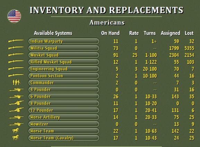
Task: Click the Available Systems column header
Action: click(53, 33)
